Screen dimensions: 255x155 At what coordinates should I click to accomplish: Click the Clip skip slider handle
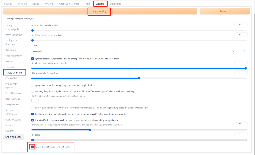tap(32, 140)
